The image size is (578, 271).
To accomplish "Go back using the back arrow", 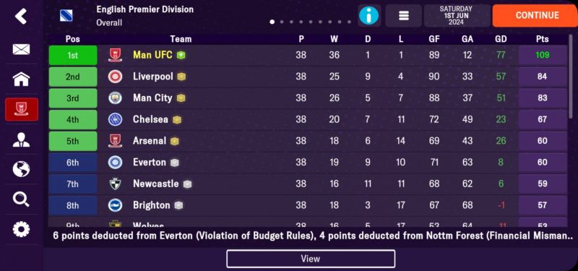I will pyautogui.click(x=21, y=16).
